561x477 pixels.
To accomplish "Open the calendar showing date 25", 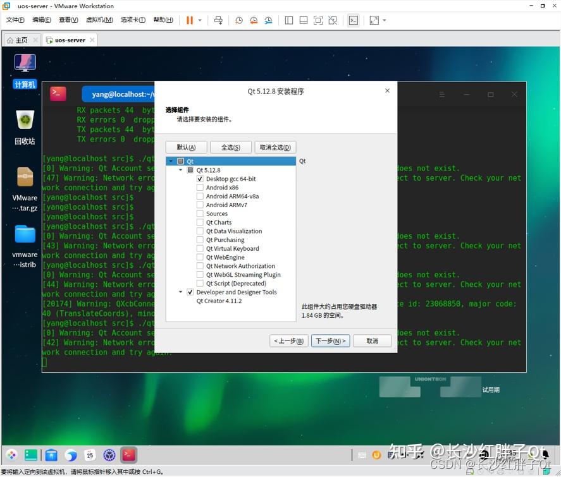I will click(90, 455).
